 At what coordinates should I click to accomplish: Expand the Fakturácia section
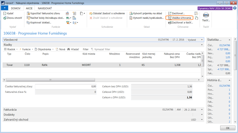coord(202,110)
